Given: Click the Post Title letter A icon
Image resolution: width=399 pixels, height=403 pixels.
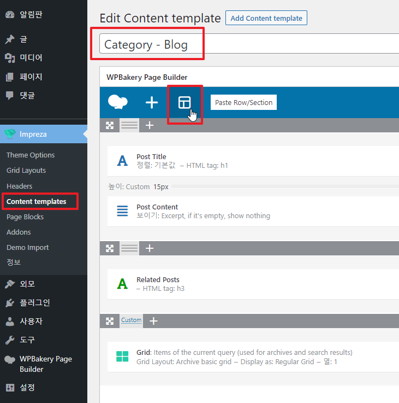Looking at the screenshot, I should pyautogui.click(x=122, y=161).
